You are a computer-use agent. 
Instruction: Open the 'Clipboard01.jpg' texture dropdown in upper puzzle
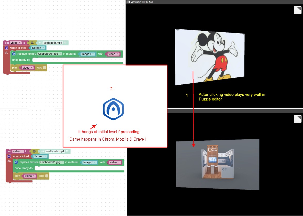pyautogui.click(x=50, y=54)
